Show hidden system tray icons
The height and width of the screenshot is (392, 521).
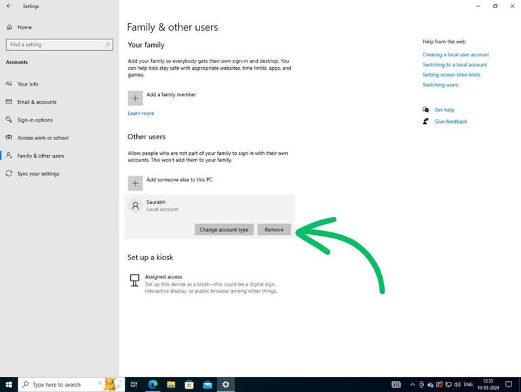(x=412, y=385)
